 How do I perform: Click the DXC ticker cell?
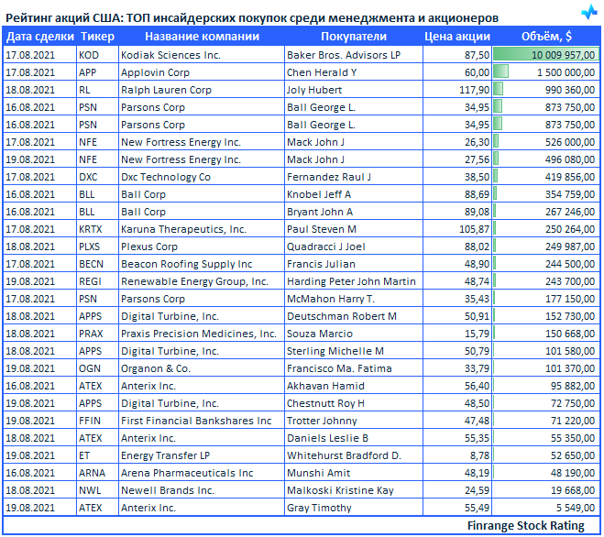(97, 177)
